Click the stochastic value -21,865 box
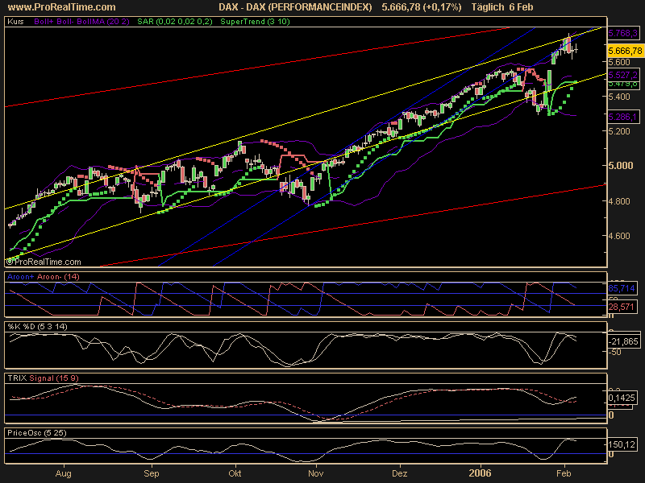The width and height of the screenshot is (645, 483). pyautogui.click(x=623, y=341)
